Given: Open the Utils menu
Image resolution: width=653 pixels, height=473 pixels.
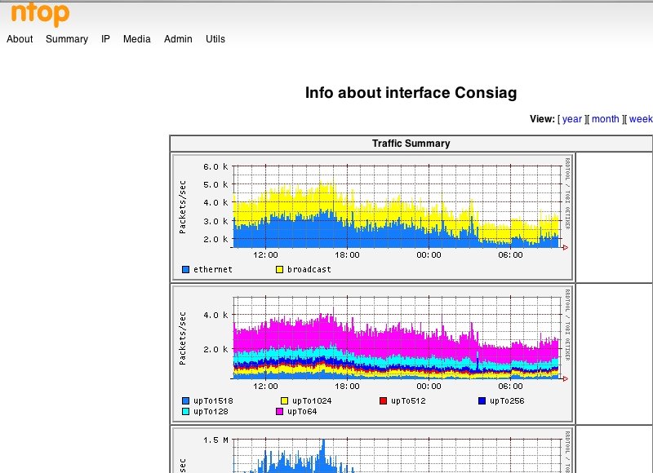Looking at the screenshot, I should [x=215, y=39].
